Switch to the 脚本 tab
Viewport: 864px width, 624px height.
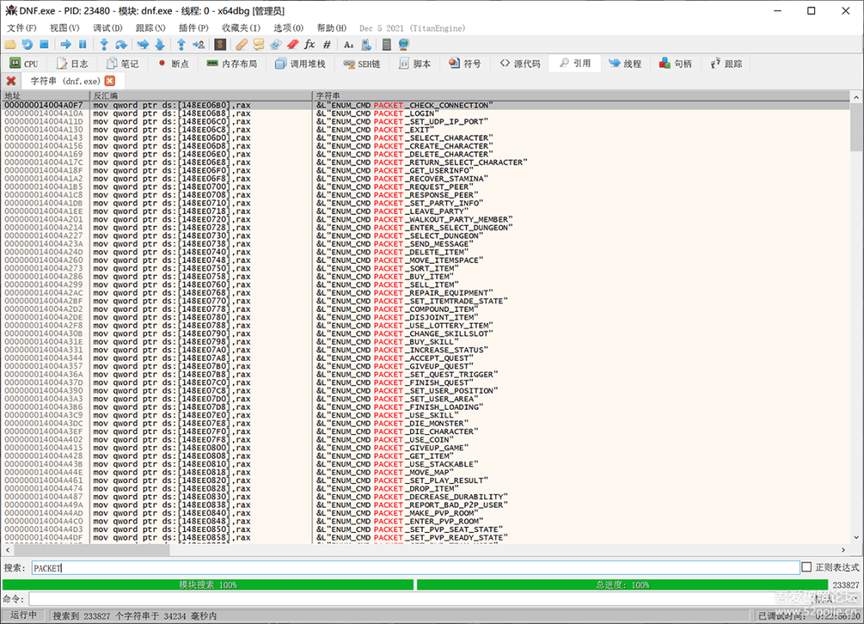point(415,64)
